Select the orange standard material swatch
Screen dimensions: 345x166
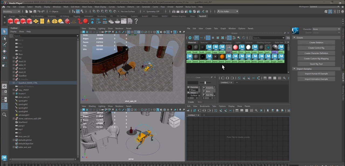click(x=222, y=57)
